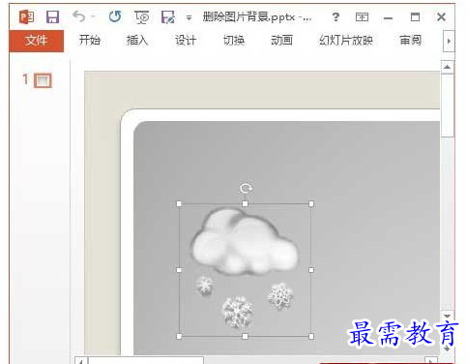Click the save-with-pen quick access icon

168,17
